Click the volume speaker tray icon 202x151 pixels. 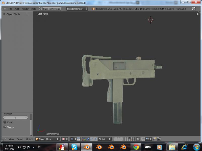point(19,147)
